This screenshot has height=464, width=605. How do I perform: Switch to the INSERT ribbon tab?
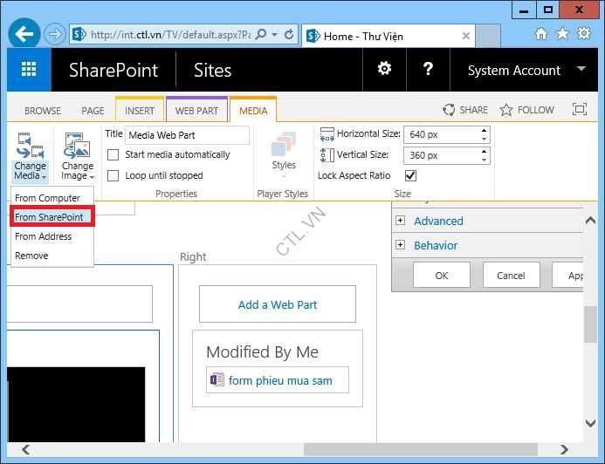pyautogui.click(x=140, y=111)
